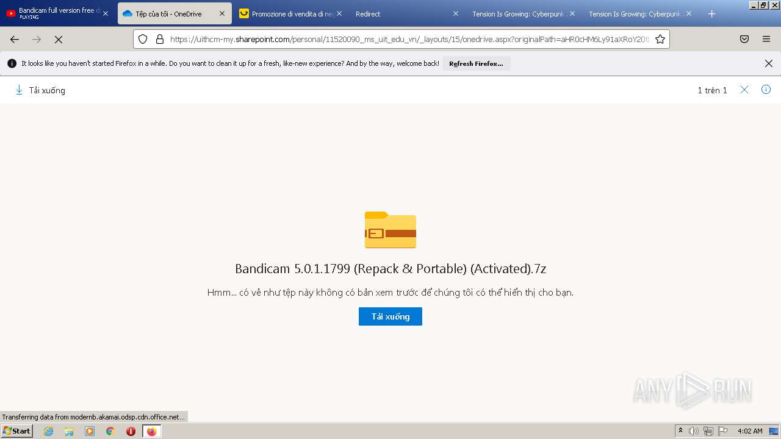This screenshot has width=781, height=439.
Task: Select the Firefox taskbar button
Action: click(151, 431)
